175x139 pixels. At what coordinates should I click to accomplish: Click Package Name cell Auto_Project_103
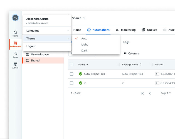point(132,74)
